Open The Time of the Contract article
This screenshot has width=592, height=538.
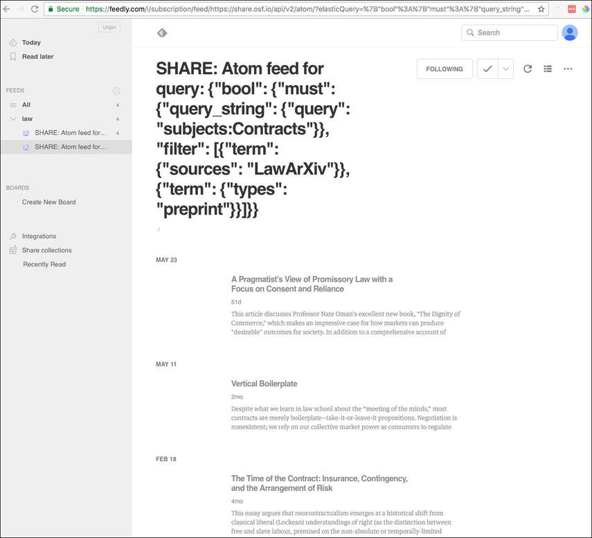click(319, 483)
